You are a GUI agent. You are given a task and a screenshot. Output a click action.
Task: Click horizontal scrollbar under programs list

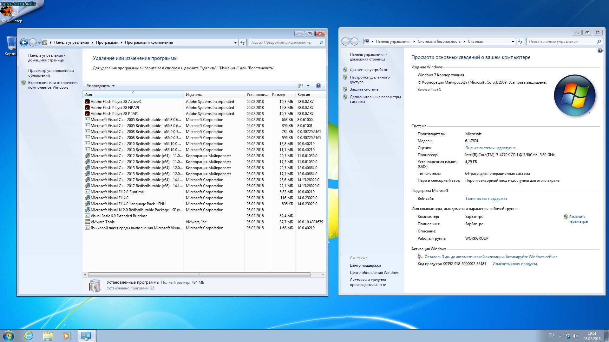click(x=199, y=275)
